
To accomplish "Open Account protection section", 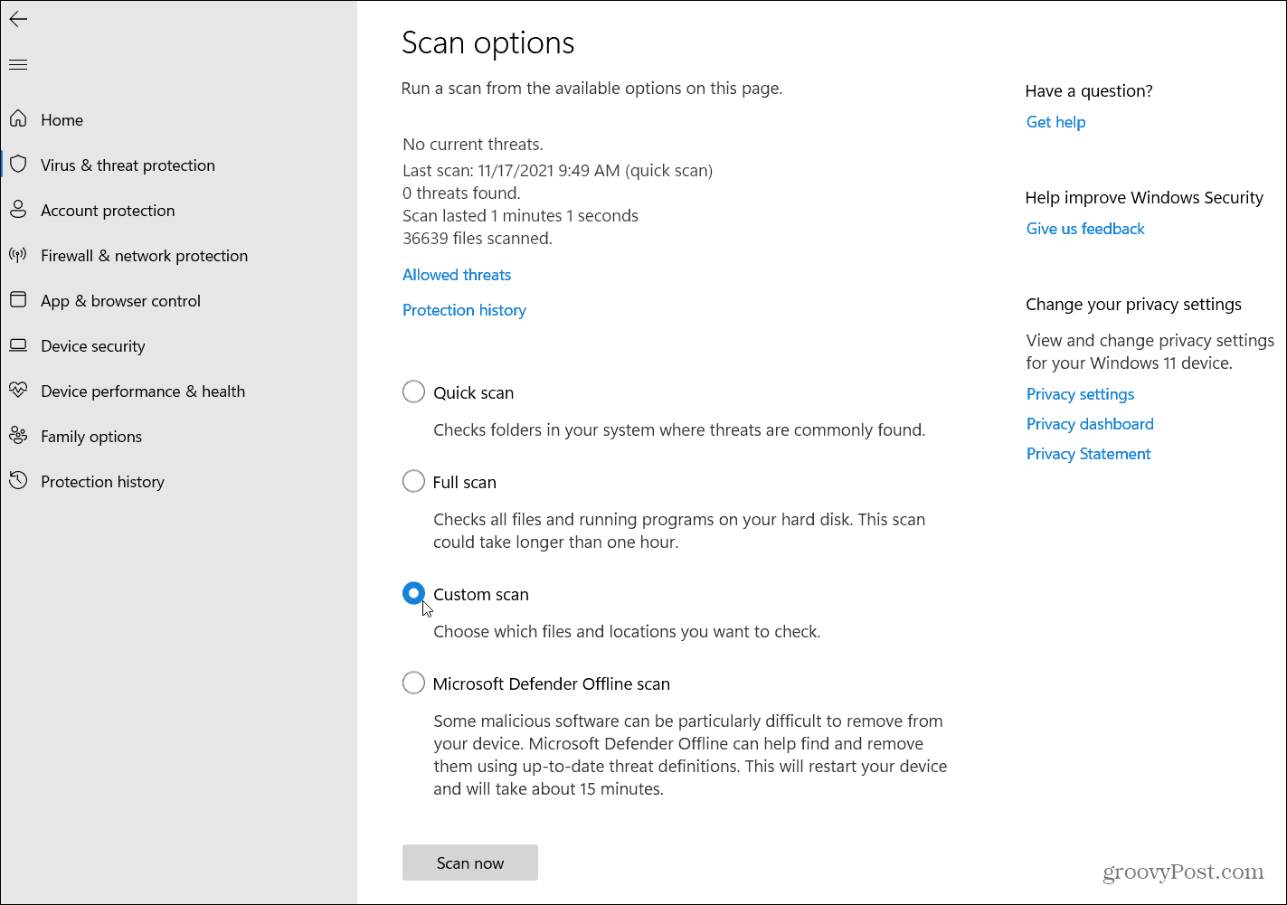I will (x=108, y=210).
